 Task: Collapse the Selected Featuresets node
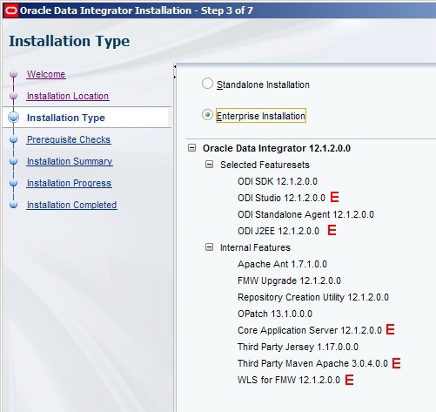(209, 165)
